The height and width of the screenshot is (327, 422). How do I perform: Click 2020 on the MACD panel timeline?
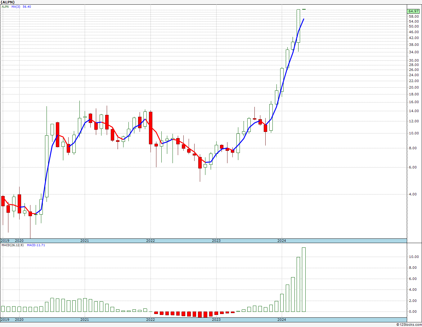19,320
